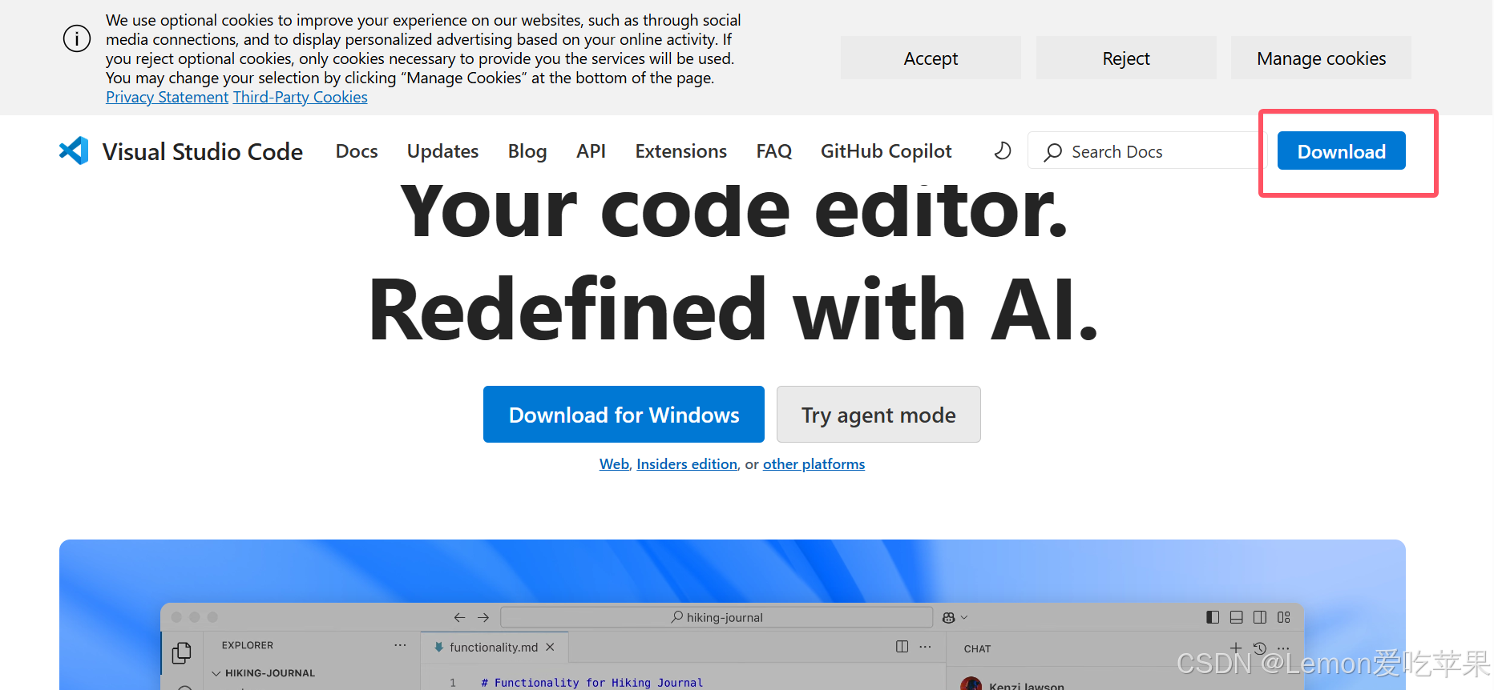1494x690 pixels.
Task: Open the Copilot icon dropdown in preview
Action: (x=955, y=617)
